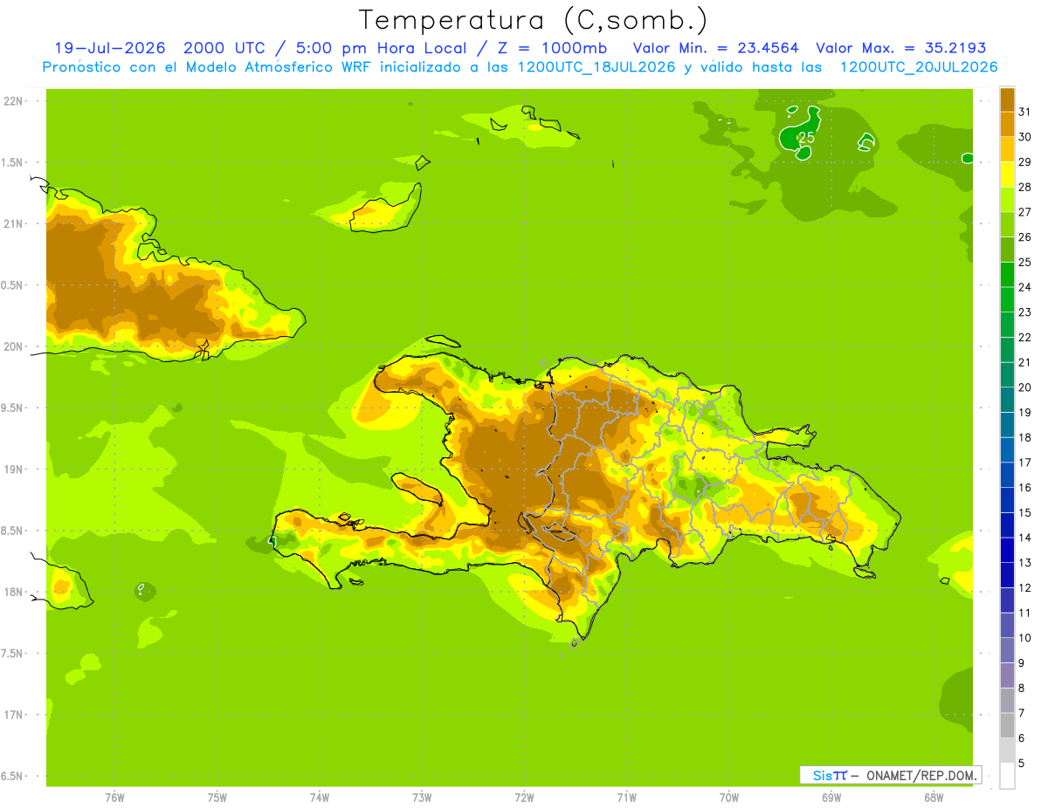Viewport: 1048px width, 809px height.
Task: Click the '22N' latitude label
Action: point(13,101)
